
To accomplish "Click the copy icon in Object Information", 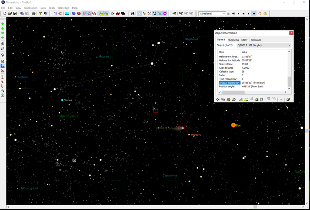I will [x=223, y=99].
